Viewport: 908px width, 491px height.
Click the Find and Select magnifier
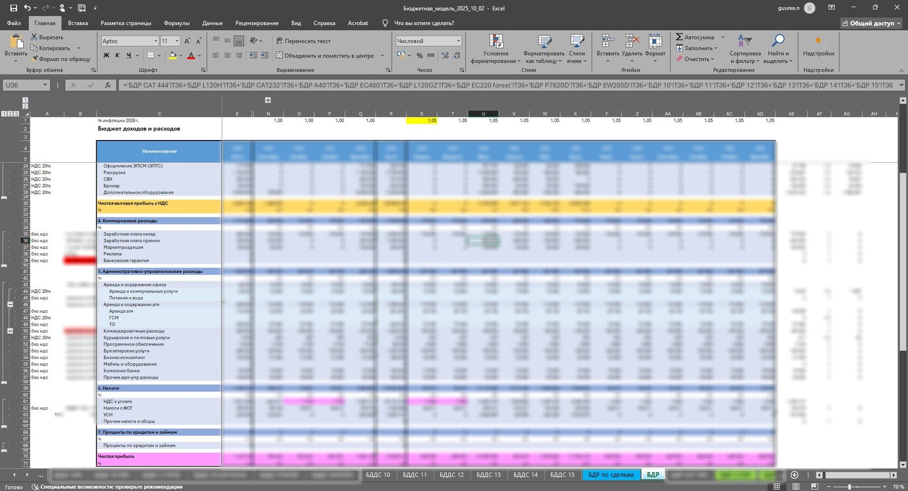click(778, 41)
